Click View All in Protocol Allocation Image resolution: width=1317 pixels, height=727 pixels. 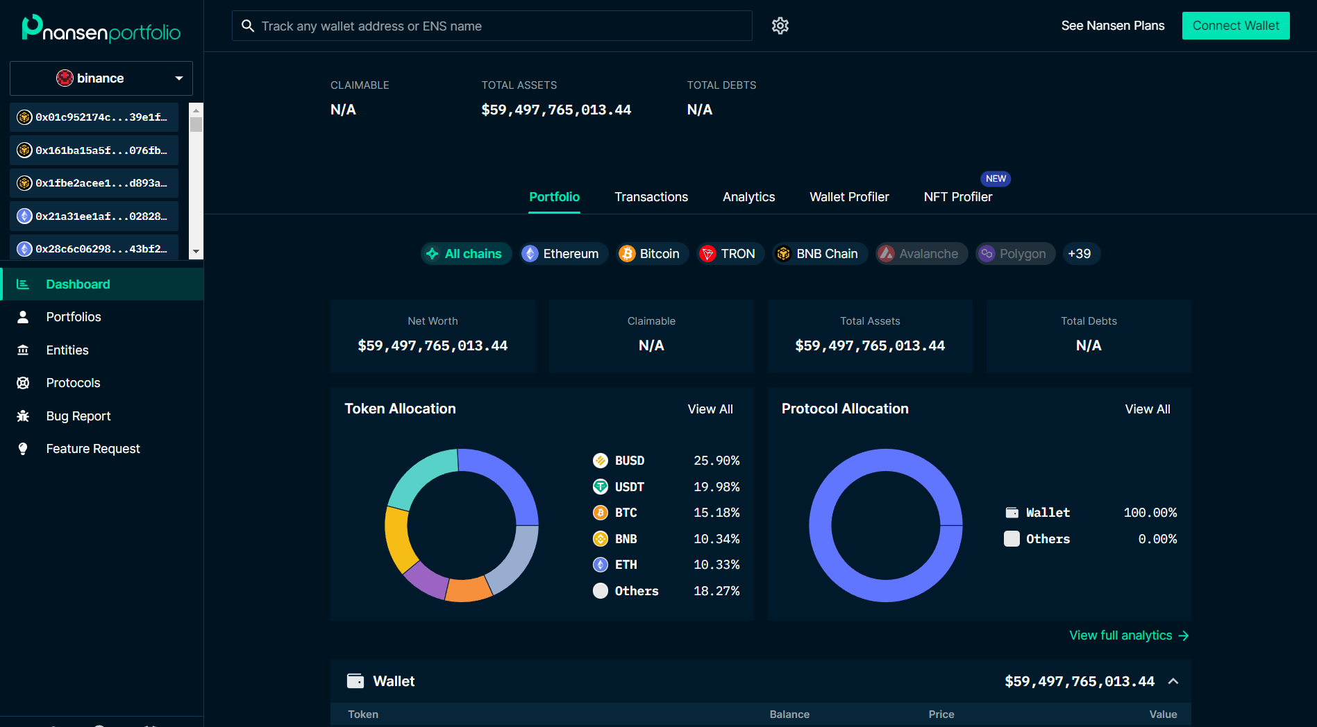tap(1148, 409)
